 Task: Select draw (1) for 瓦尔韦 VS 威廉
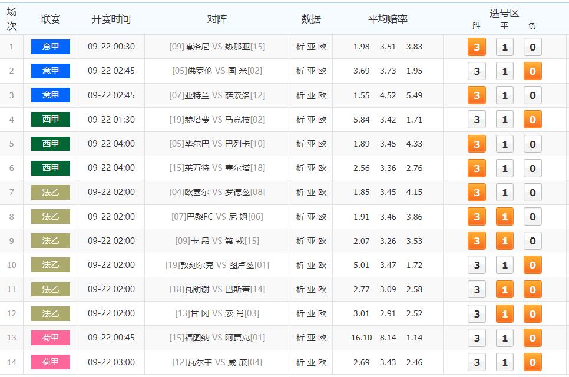point(504,362)
